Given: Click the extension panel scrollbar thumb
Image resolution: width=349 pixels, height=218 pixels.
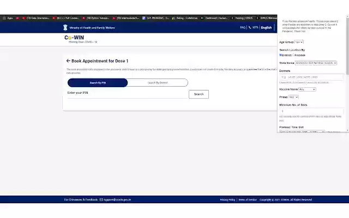Looking at the screenshot, I should 347,46.
